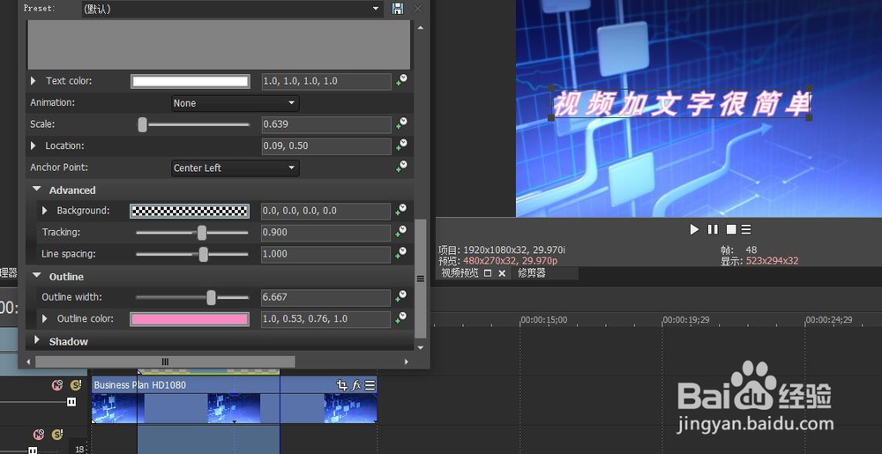Delete the preset using the X icon
The width and height of the screenshot is (882, 454).
(x=418, y=9)
